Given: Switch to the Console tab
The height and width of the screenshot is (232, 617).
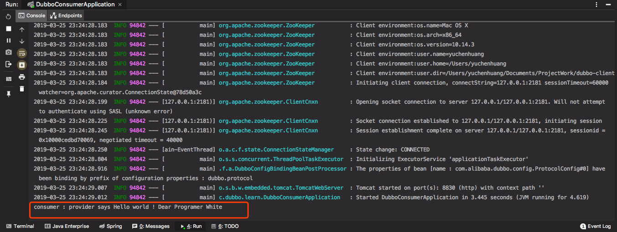Looking at the screenshot, I should [x=31, y=15].
